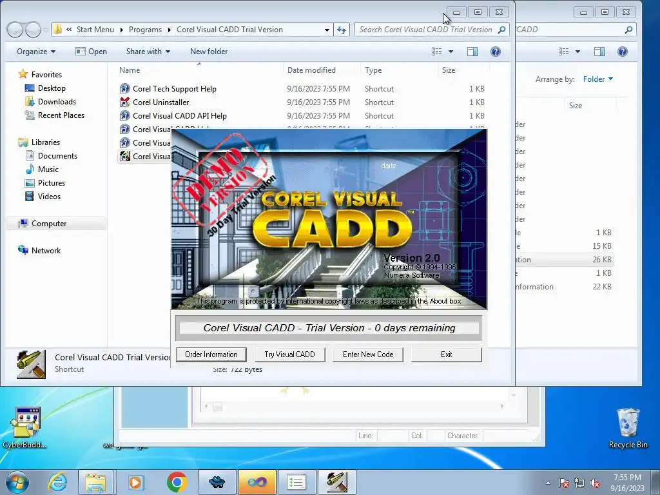Expand address bar history dropdown
The image size is (660, 495).
[327, 30]
